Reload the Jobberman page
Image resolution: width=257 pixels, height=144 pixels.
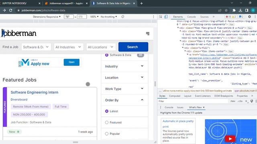(11, 10)
